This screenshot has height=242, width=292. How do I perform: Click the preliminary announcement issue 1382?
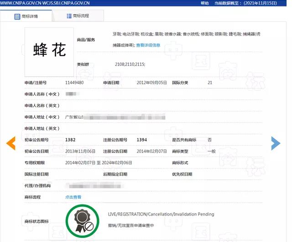pyautogui.click(x=70, y=139)
